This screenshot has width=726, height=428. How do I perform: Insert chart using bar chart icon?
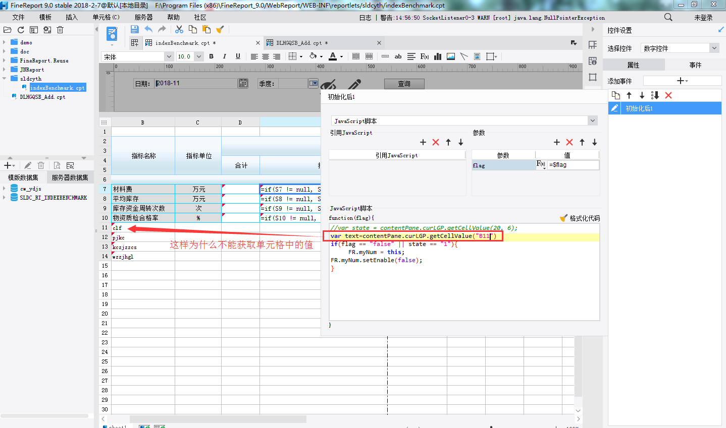[x=438, y=56]
